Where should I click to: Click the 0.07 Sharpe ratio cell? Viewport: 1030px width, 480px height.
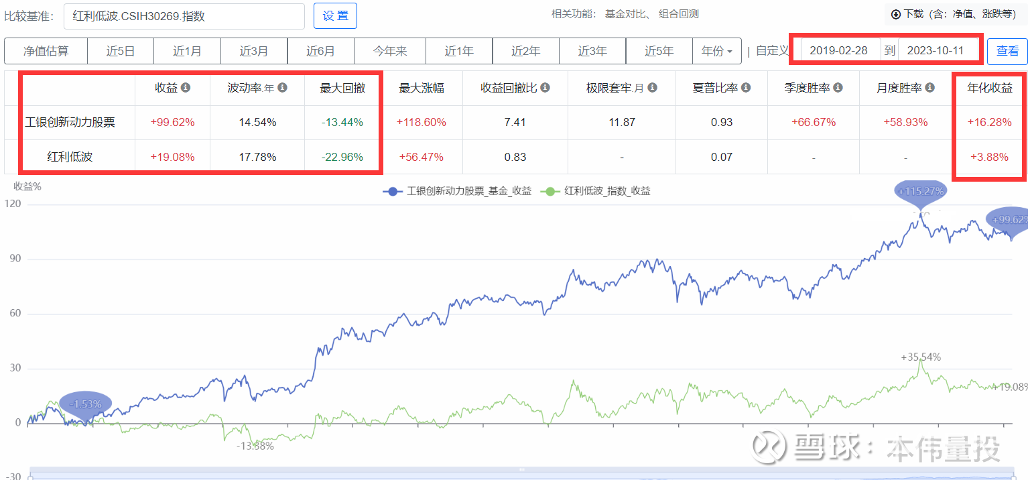pyautogui.click(x=722, y=157)
